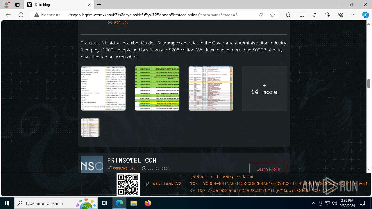Screen dimensions: 372x209
Task: Click the eye icon beside FTP URL
Action: (x=110, y=23)
